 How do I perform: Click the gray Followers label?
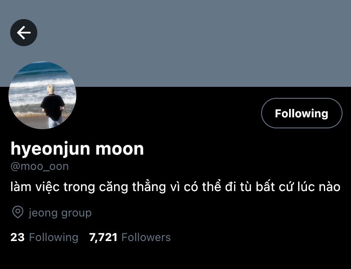pos(146,237)
